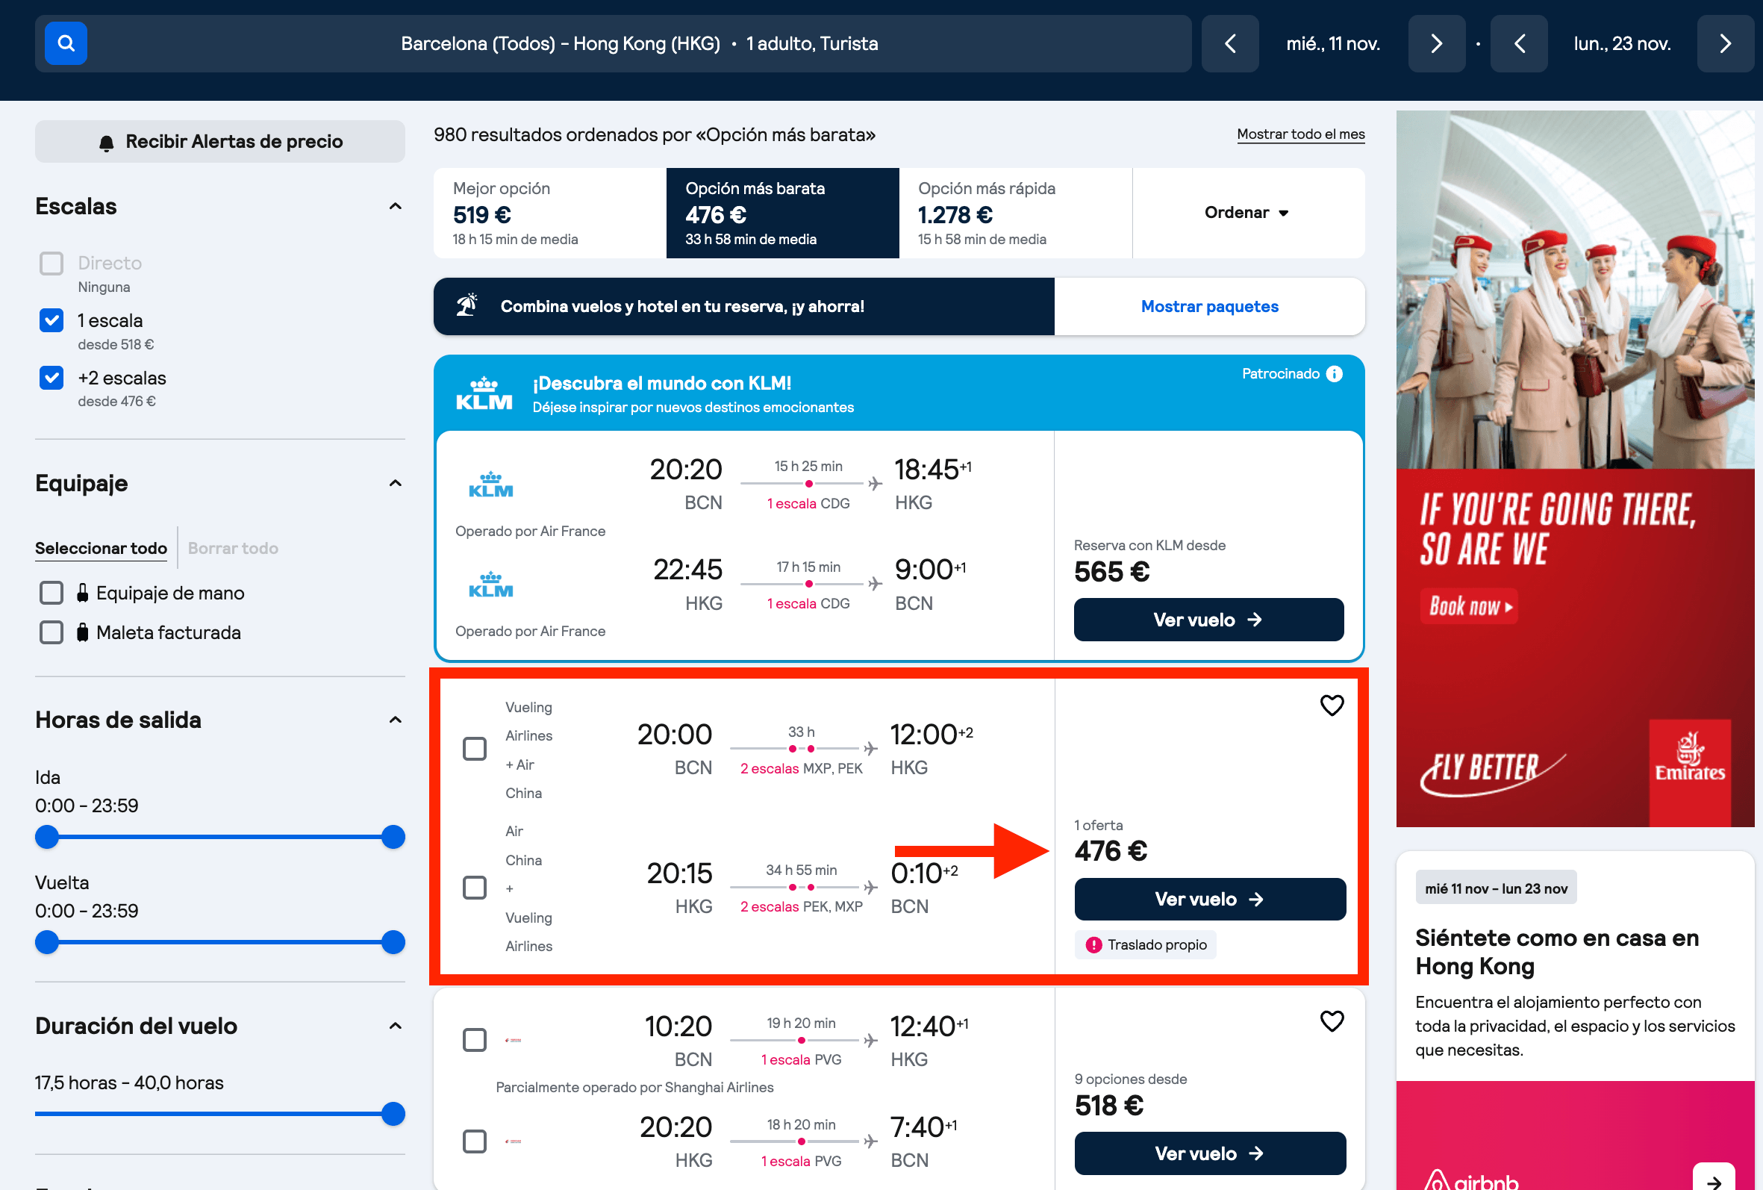Go to next return date after lun., 23 nov.
This screenshot has width=1763, height=1190.
point(1725,43)
